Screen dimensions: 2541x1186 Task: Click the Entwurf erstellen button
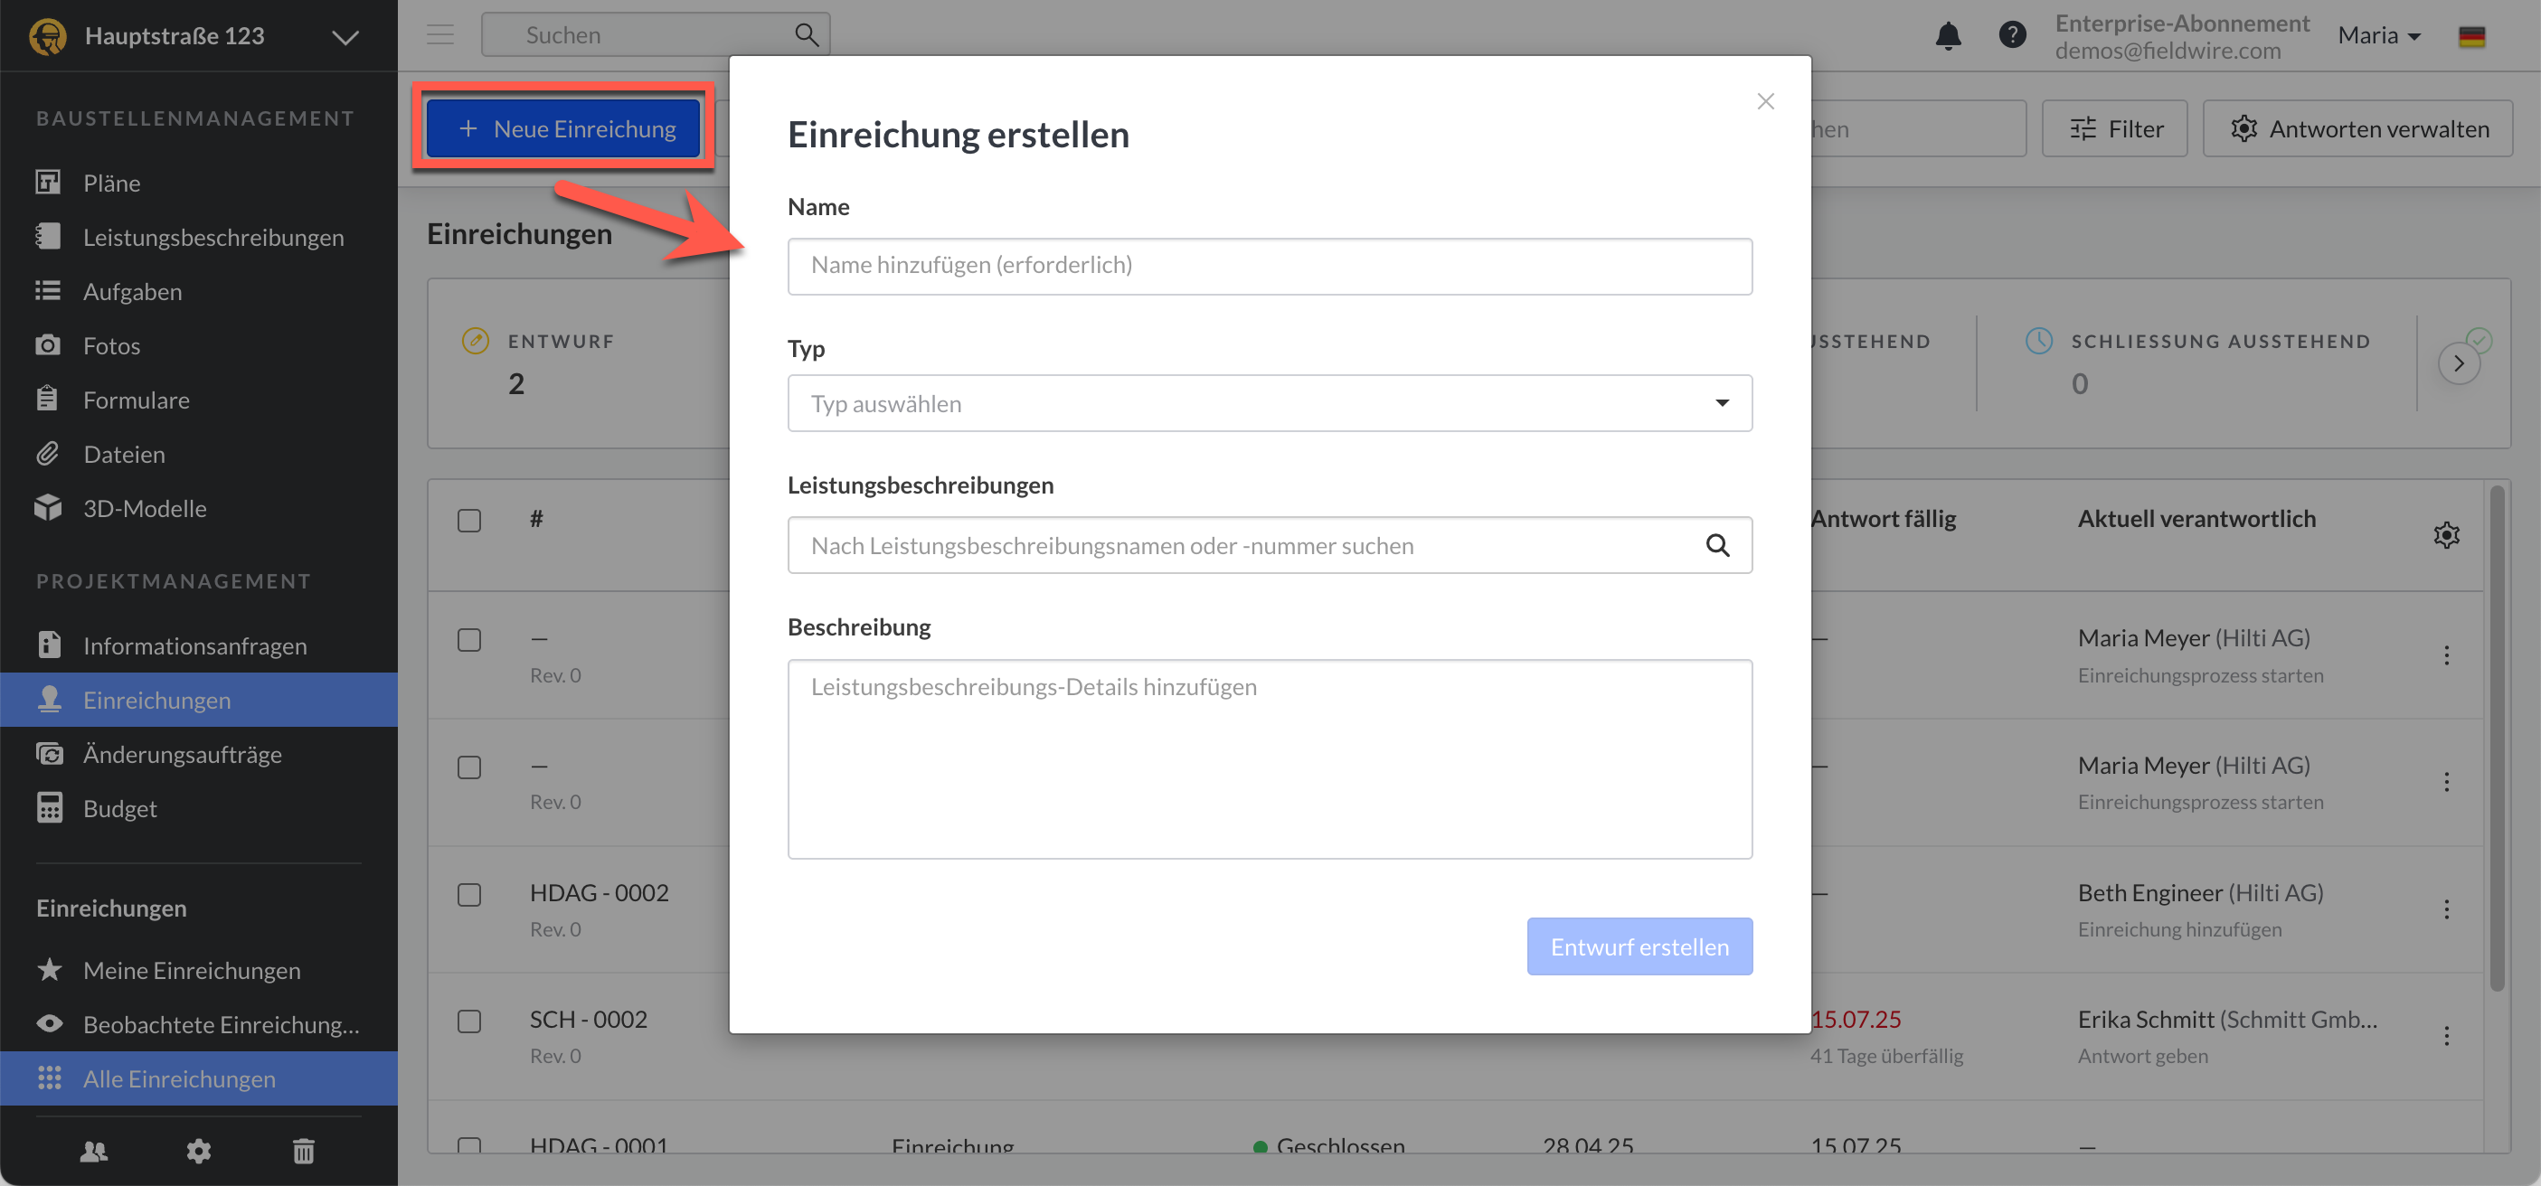[x=1639, y=946]
